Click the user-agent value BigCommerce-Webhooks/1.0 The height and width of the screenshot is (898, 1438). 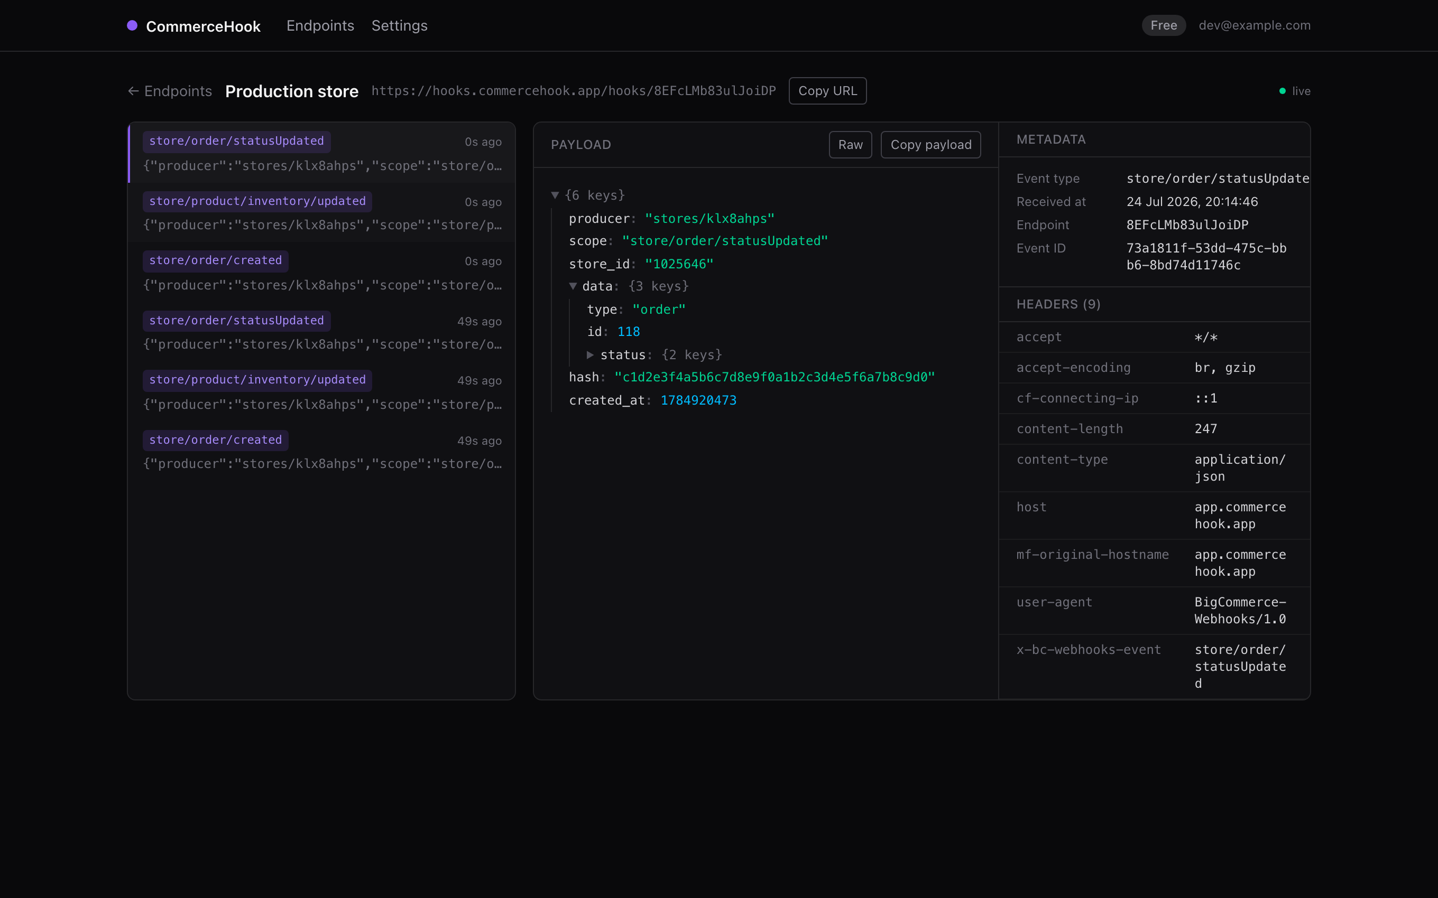point(1240,611)
